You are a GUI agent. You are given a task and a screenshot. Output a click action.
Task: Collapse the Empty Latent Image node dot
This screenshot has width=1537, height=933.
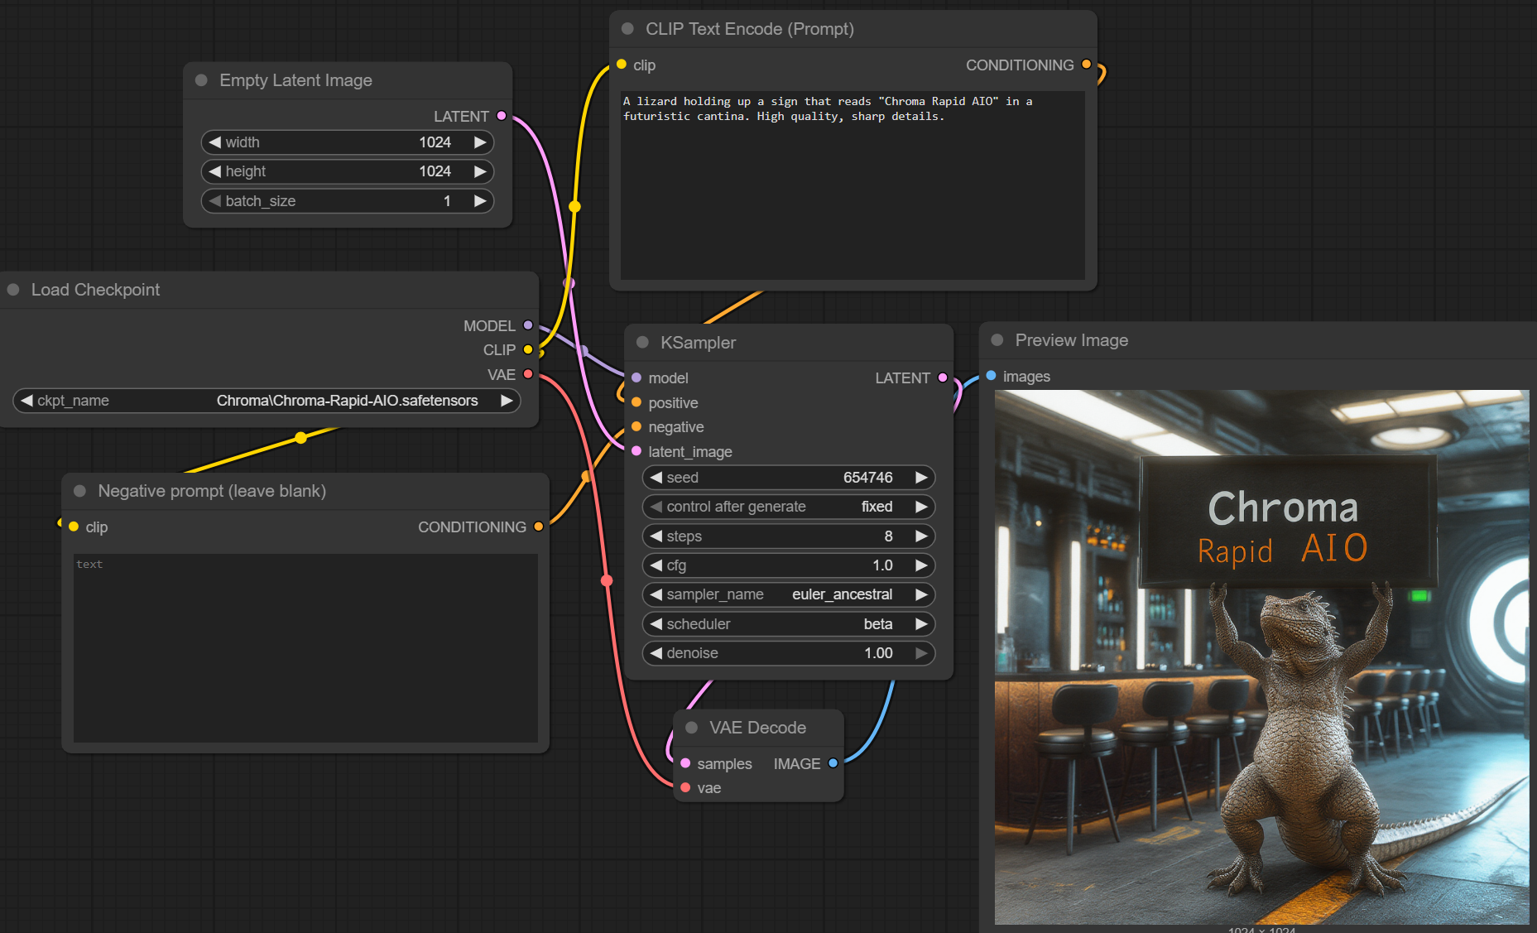tap(201, 80)
